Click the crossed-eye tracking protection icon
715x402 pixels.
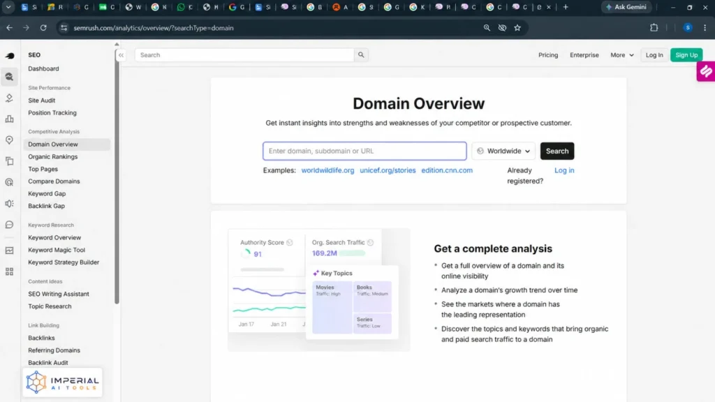click(x=502, y=28)
